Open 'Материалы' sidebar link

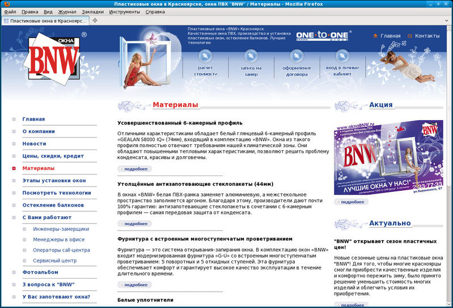click(39, 168)
